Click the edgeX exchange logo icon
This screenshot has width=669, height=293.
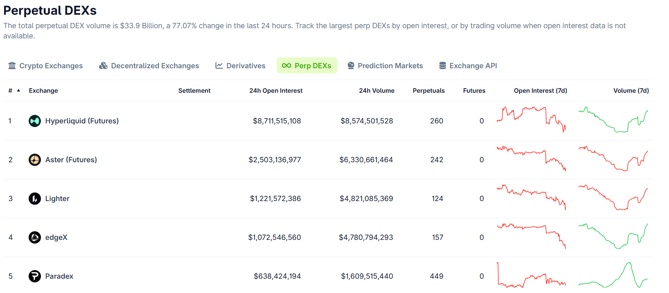[x=35, y=237]
